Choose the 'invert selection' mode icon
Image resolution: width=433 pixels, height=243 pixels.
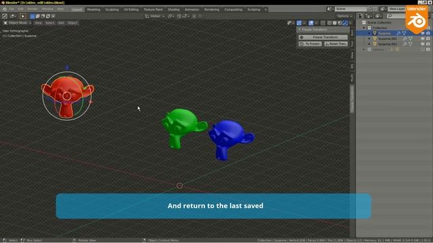(48, 16)
